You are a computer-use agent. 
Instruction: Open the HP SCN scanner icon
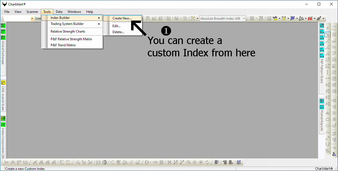click(322, 50)
